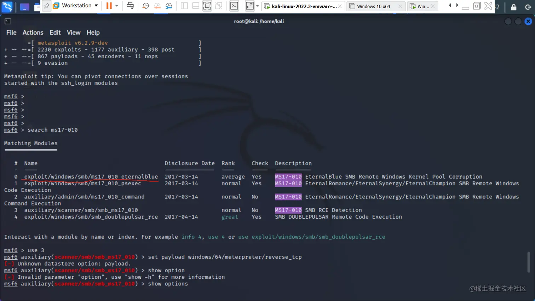The image size is (535, 301).
Task: Open the Workstation menu
Action: (75, 6)
